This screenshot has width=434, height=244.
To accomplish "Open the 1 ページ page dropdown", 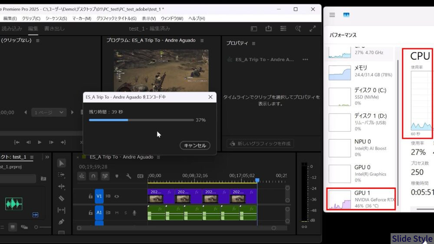I will (49, 113).
